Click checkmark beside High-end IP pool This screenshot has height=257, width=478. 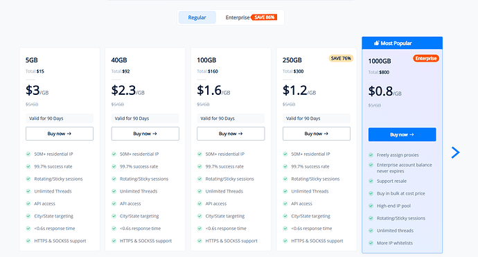pos(371,206)
